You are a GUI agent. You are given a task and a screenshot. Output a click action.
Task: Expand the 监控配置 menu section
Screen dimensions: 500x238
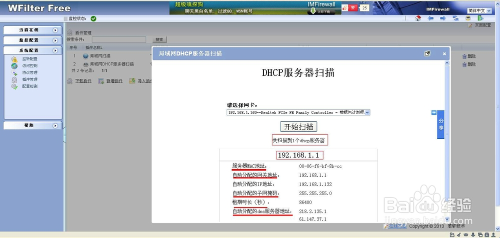point(32,40)
